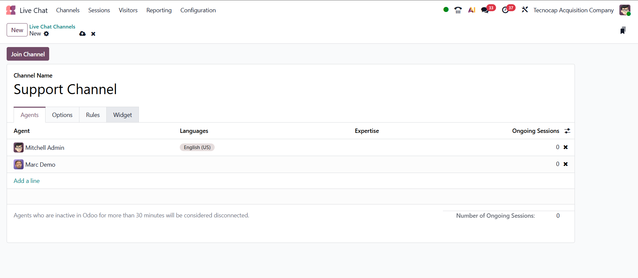Discard changes with the X icon
Screen dimensions: 638x278
[x=93, y=34]
